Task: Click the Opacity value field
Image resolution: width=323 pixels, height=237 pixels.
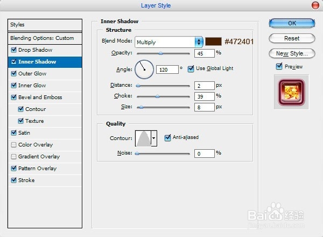Action: pos(205,53)
